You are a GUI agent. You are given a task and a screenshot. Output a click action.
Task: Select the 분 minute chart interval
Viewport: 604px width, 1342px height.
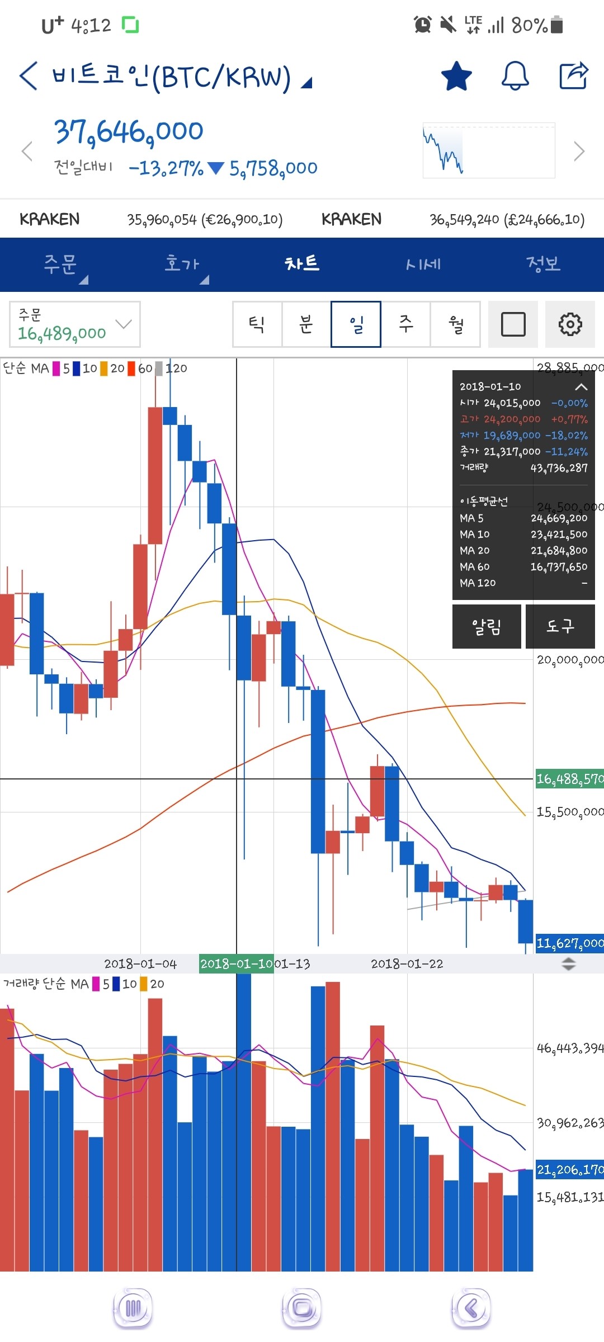click(306, 324)
